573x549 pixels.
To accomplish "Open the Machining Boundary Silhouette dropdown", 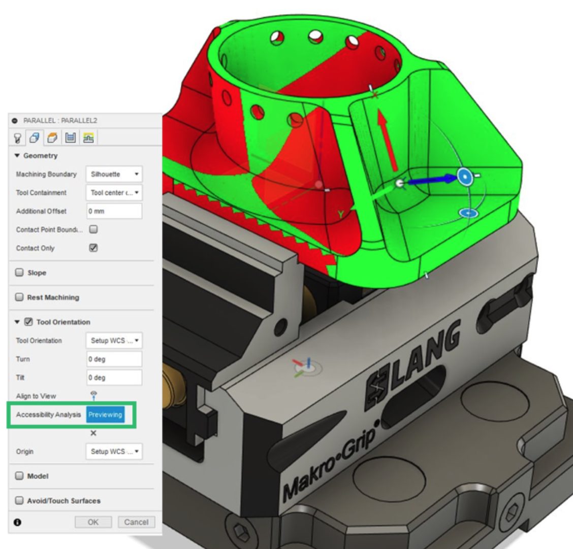I will click(x=114, y=174).
